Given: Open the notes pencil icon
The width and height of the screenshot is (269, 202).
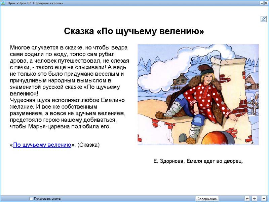Looking at the screenshot, I should coord(264,19).
